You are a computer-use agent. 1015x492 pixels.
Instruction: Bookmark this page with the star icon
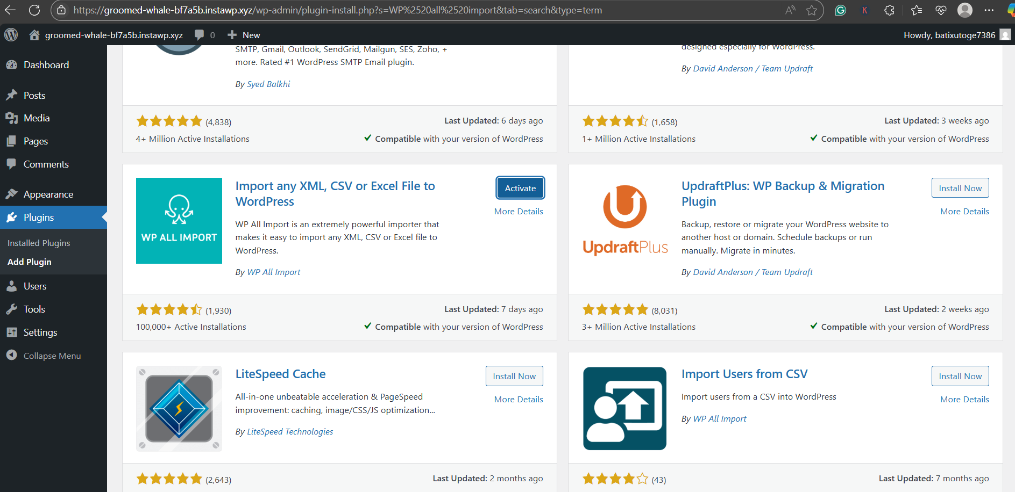tap(812, 10)
